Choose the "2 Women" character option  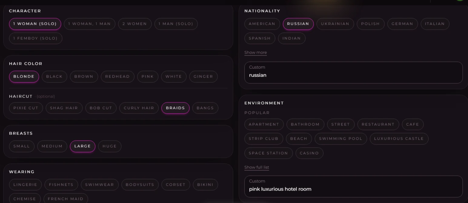coord(135,24)
